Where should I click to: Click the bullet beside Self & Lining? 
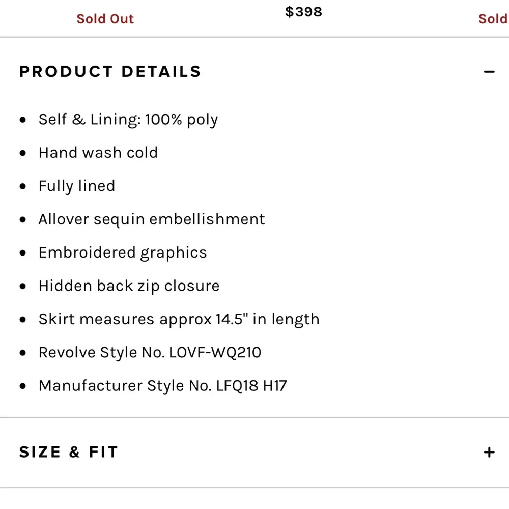point(22,120)
